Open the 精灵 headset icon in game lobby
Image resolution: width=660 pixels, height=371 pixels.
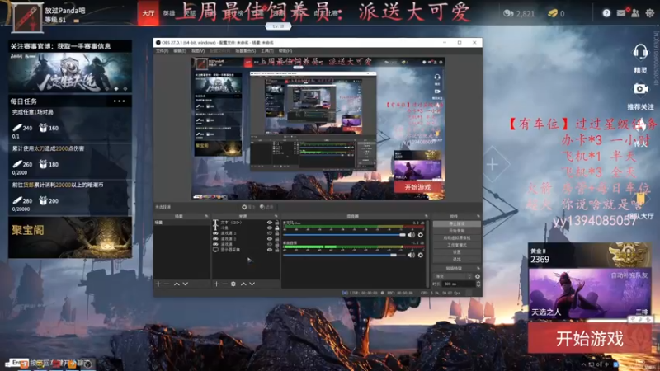click(640, 52)
